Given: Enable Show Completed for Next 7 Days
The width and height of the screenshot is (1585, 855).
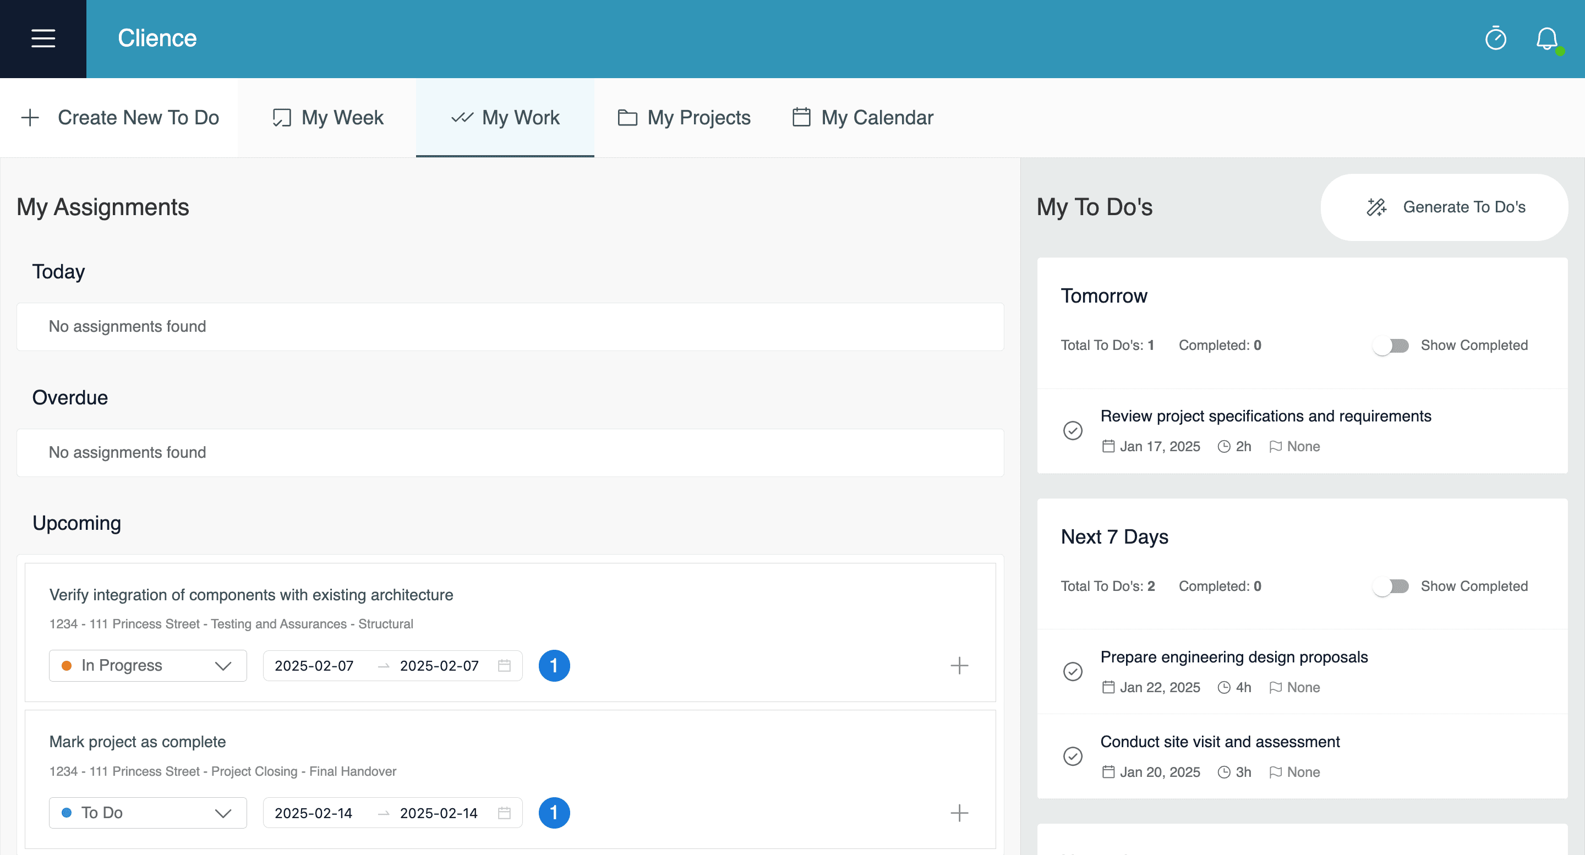Looking at the screenshot, I should [x=1391, y=586].
